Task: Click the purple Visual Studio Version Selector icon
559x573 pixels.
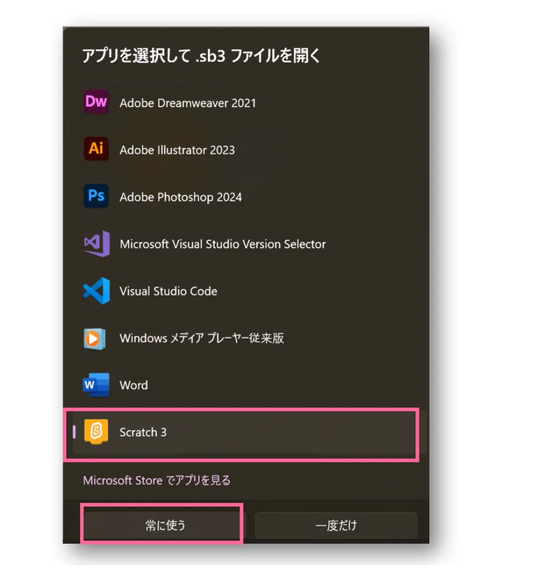Action: click(97, 243)
